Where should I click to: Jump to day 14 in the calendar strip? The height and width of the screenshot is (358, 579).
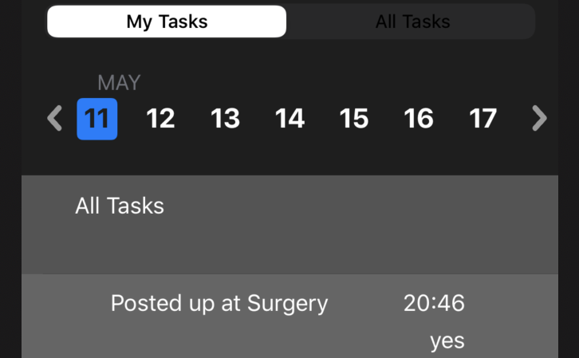(289, 119)
